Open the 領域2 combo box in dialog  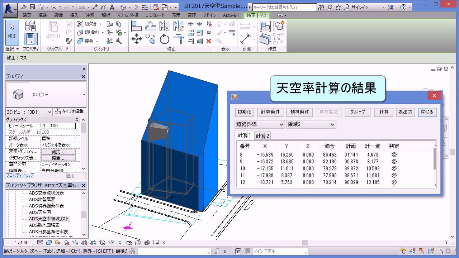click(311, 124)
